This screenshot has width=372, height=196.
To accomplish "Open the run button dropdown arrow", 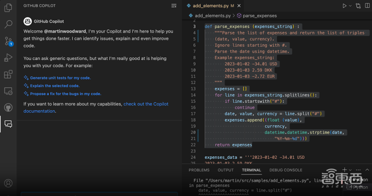I will [x=350, y=6].
